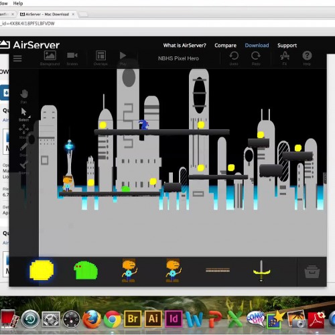Launch Firefox from the dock
The width and height of the screenshot is (335, 335).
[x=92, y=319]
